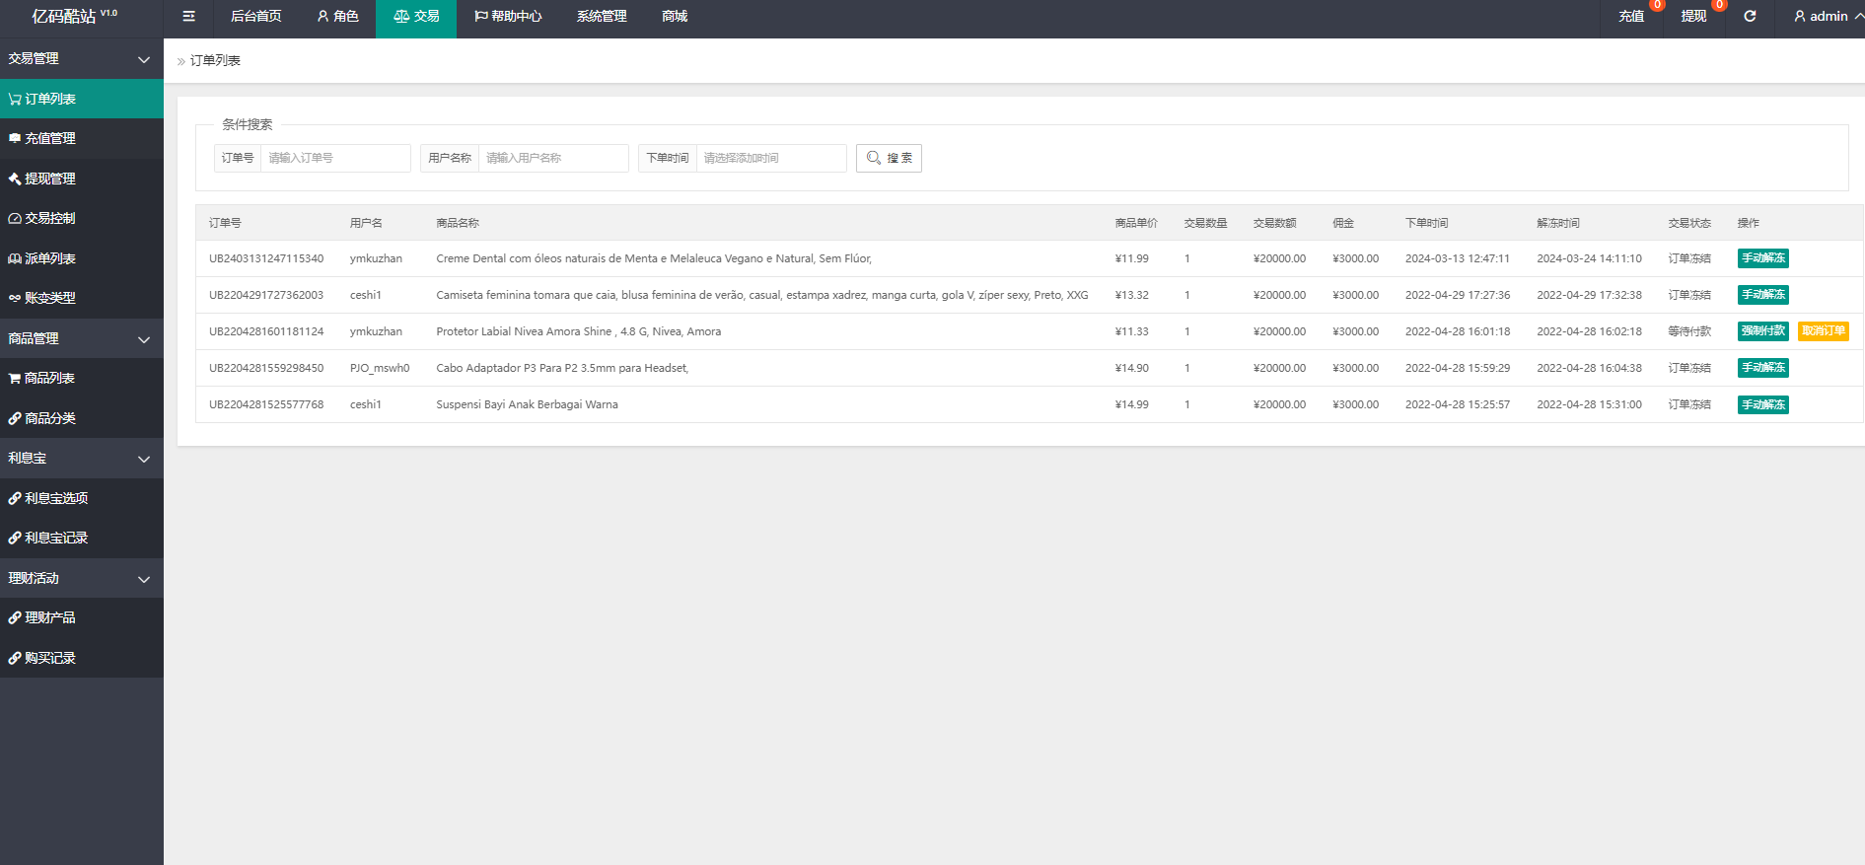Switch to the 系统管理 top menu
Image resolution: width=1865 pixels, height=865 pixels.
(x=602, y=17)
